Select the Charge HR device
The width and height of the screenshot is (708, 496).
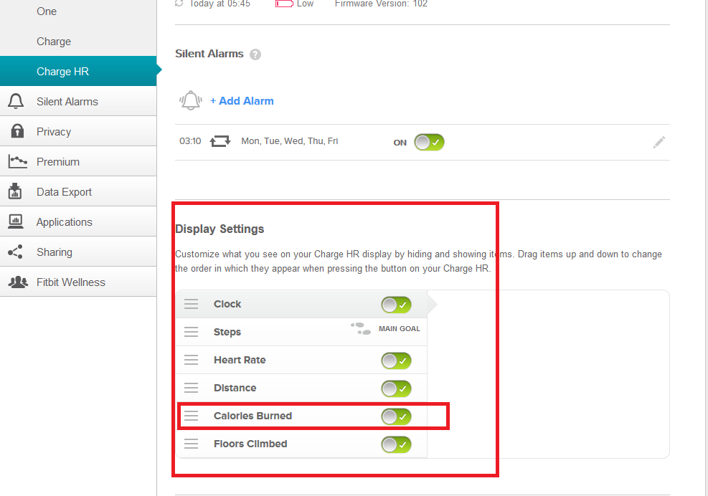click(x=78, y=71)
